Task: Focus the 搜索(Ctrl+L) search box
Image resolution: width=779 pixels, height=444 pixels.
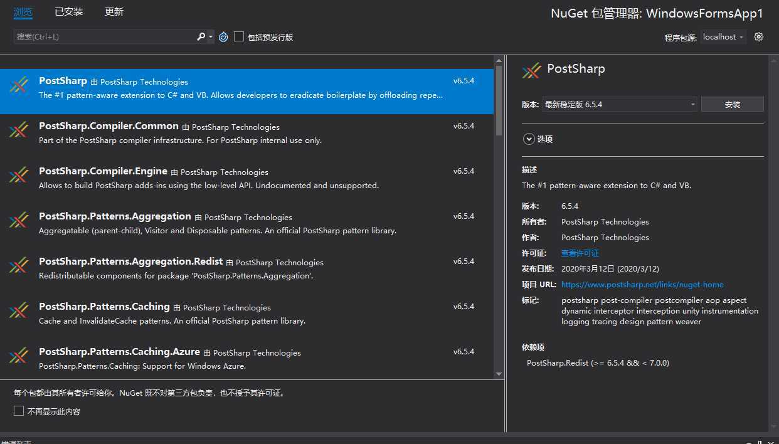Action: (x=104, y=37)
